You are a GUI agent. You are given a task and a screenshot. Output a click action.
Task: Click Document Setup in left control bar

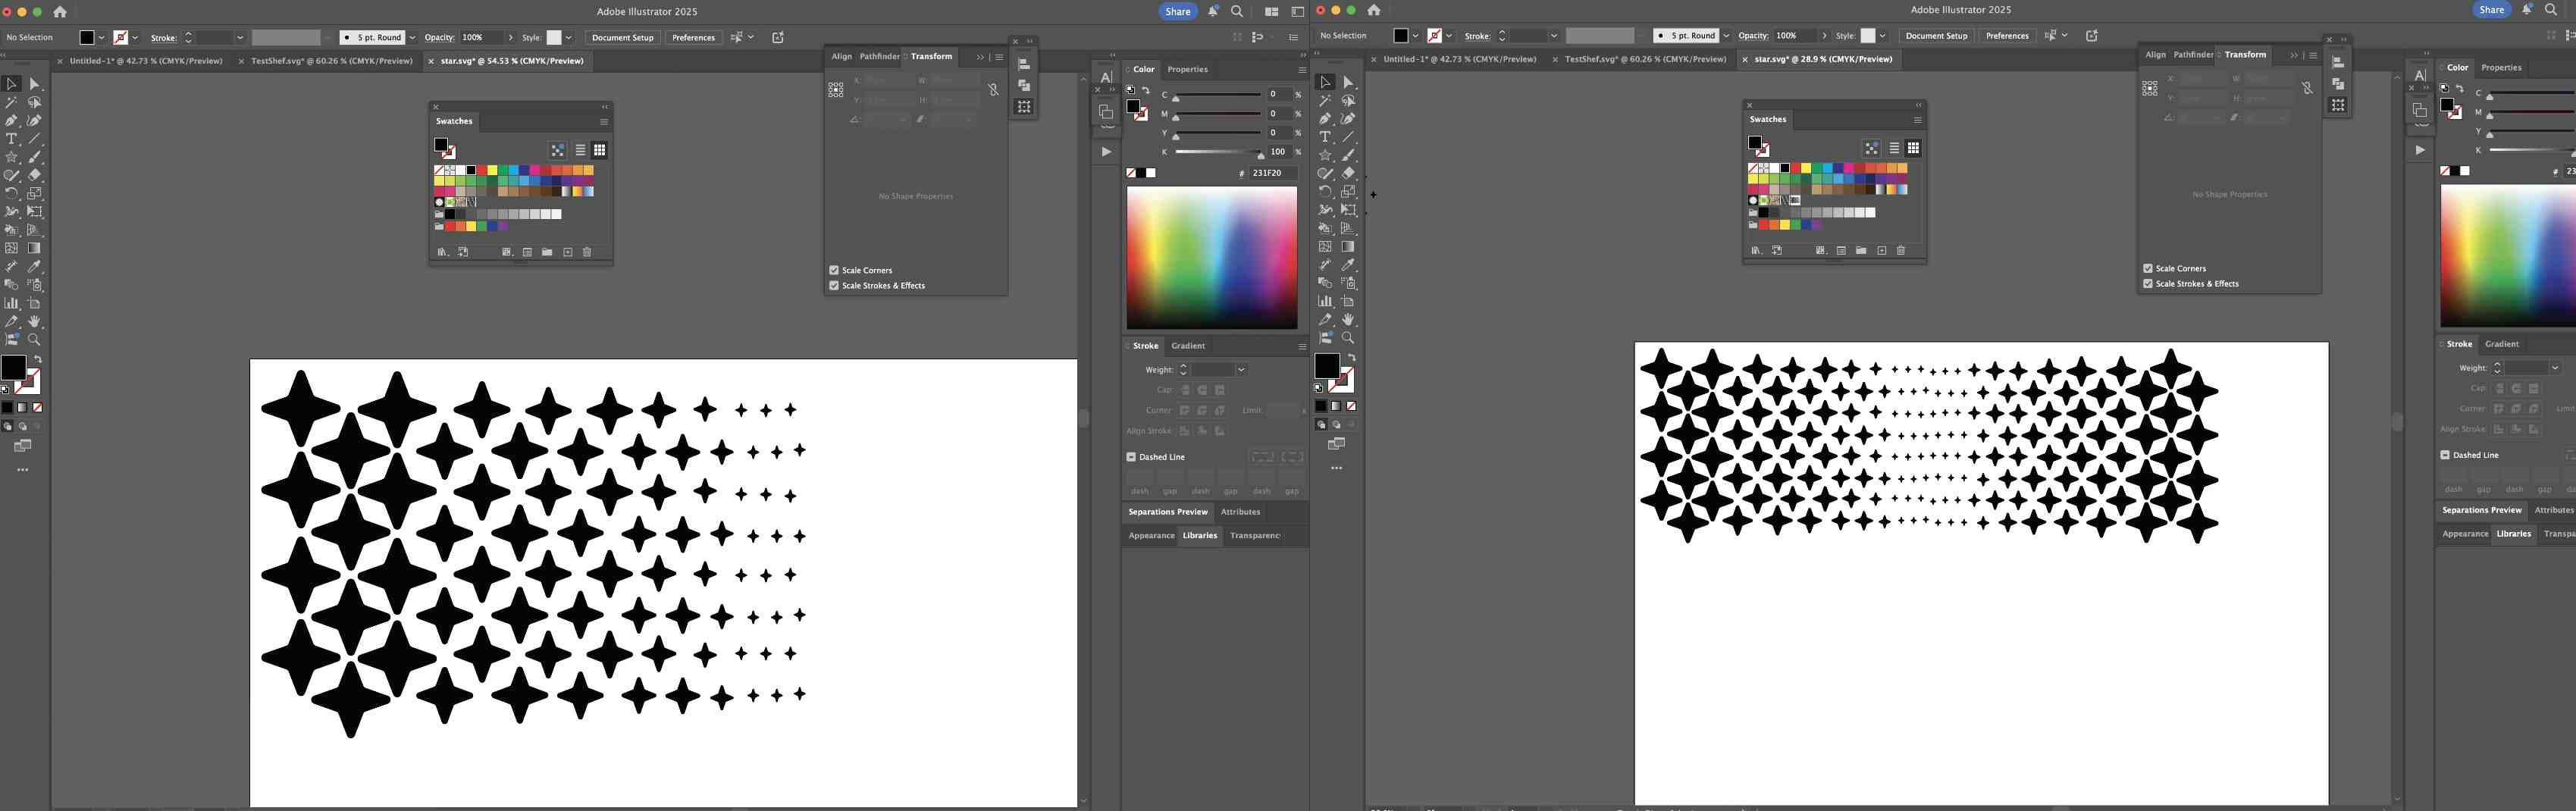[x=622, y=37]
